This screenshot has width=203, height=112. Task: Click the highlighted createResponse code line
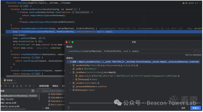click(103, 32)
